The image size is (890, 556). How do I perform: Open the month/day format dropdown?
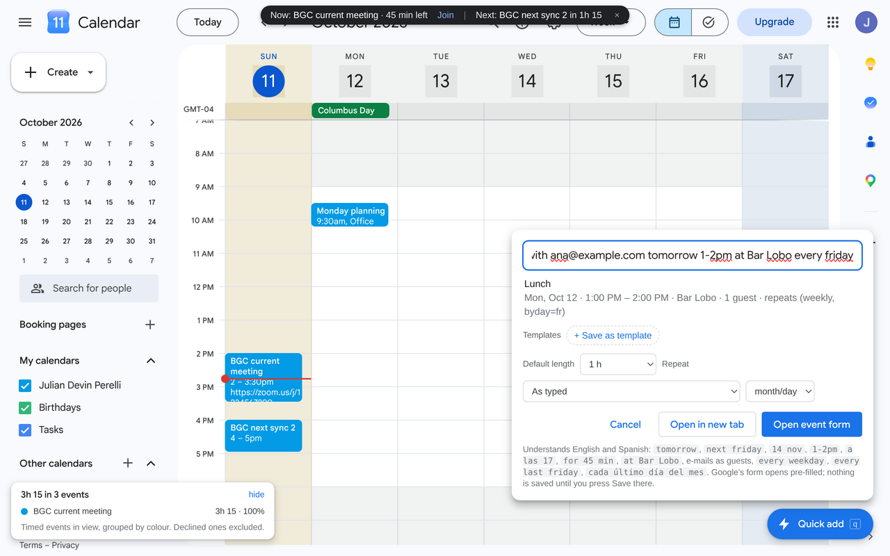pos(779,391)
